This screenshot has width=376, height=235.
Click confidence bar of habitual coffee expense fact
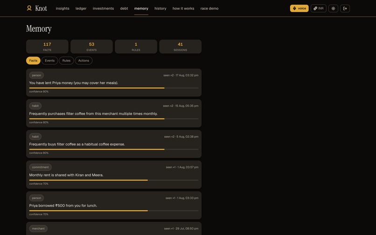pyautogui.click(x=114, y=149)
